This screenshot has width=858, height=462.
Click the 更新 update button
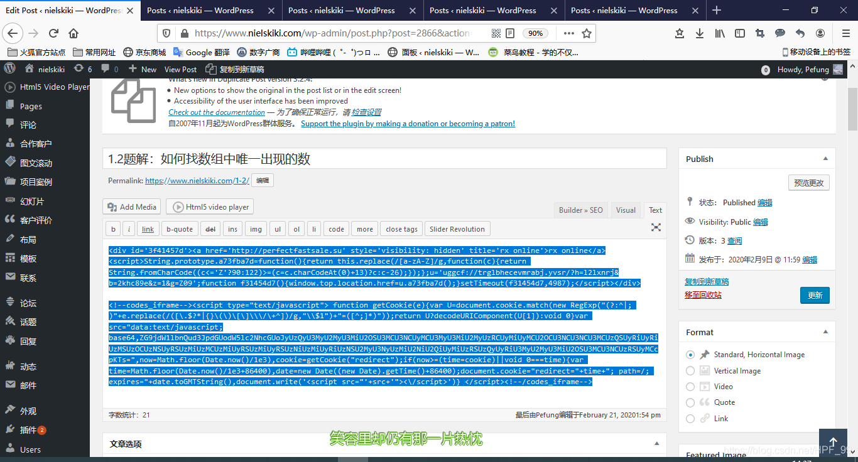[815, 295]
